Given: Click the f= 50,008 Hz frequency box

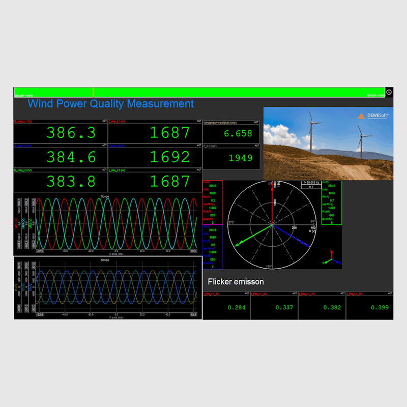Looking at the screenshot, I should pos(311,183).
